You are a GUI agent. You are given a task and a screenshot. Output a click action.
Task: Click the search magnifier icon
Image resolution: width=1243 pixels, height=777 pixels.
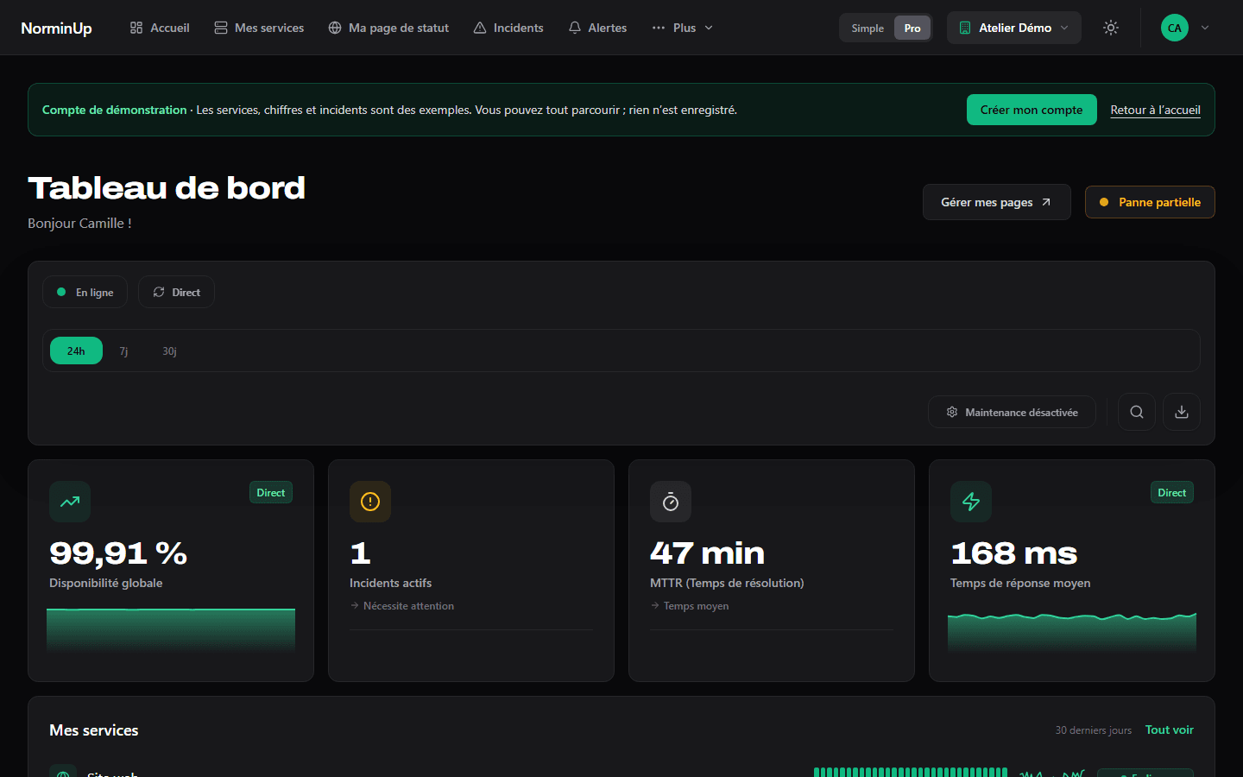(x=1137, y=412)
